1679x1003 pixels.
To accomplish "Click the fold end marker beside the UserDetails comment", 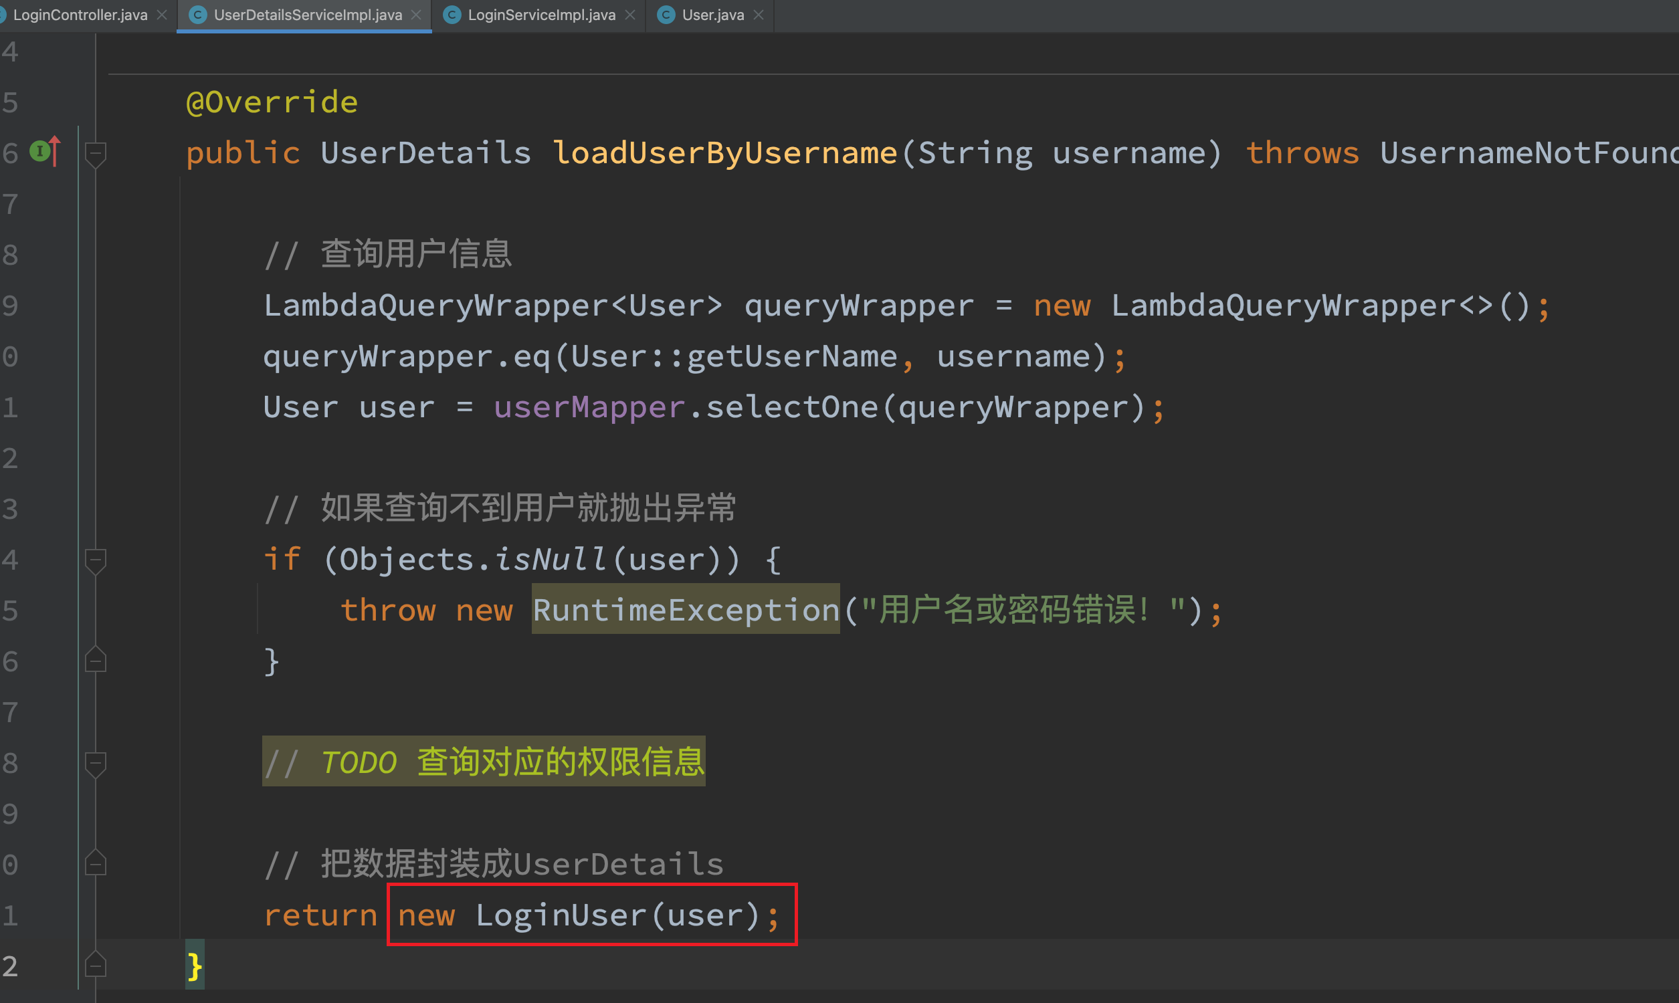I will 95,863.
